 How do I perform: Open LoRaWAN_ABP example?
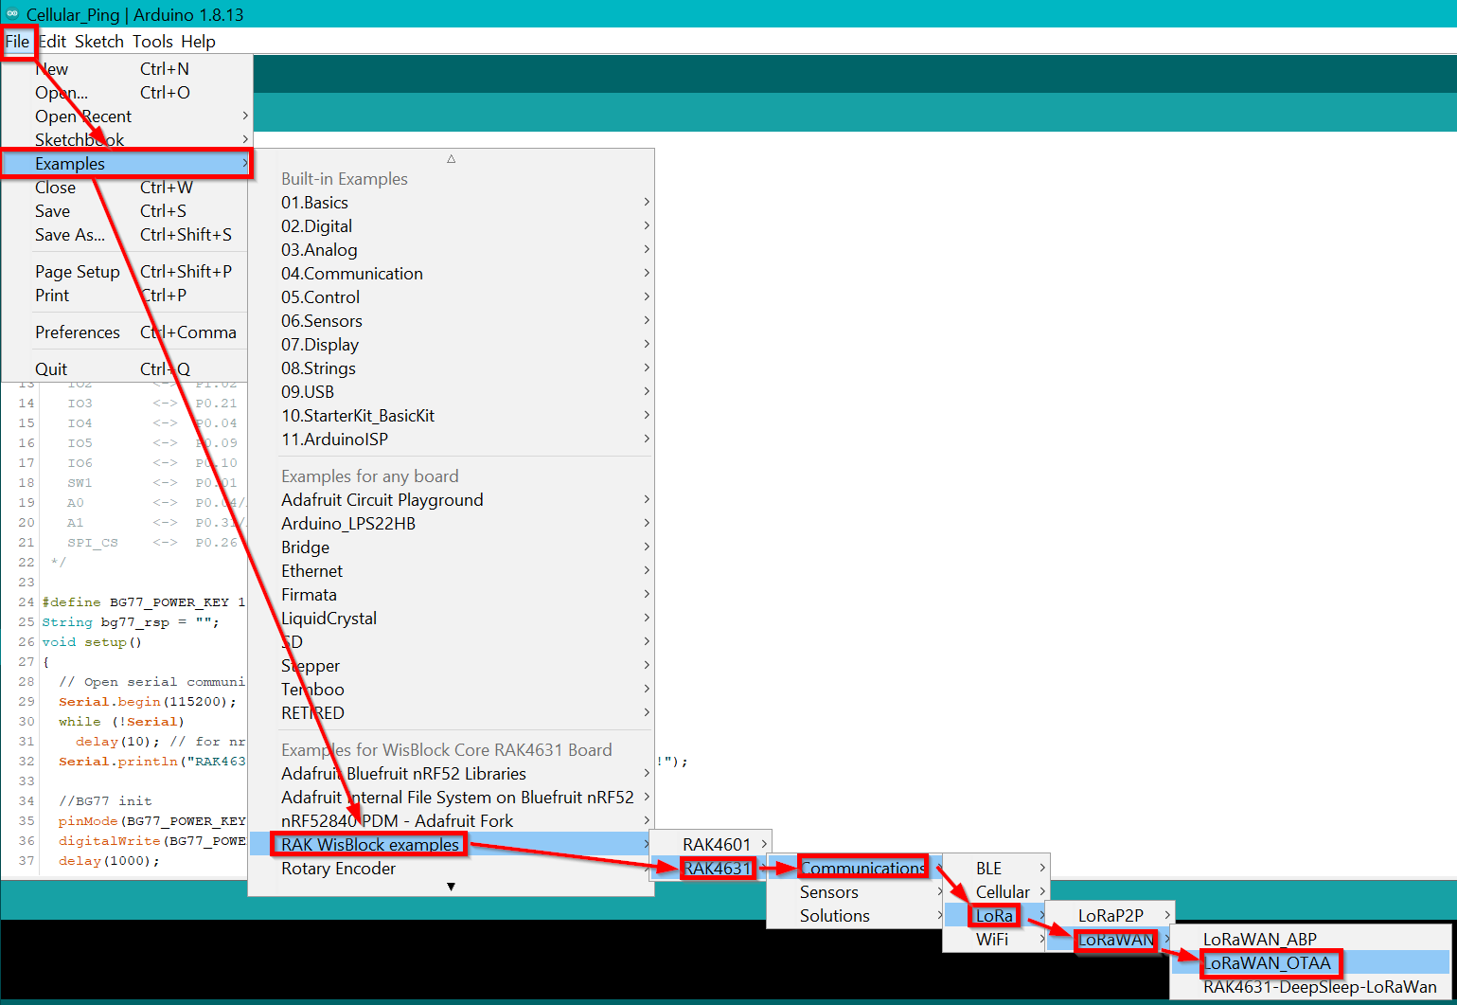(x=1311, y=940)
